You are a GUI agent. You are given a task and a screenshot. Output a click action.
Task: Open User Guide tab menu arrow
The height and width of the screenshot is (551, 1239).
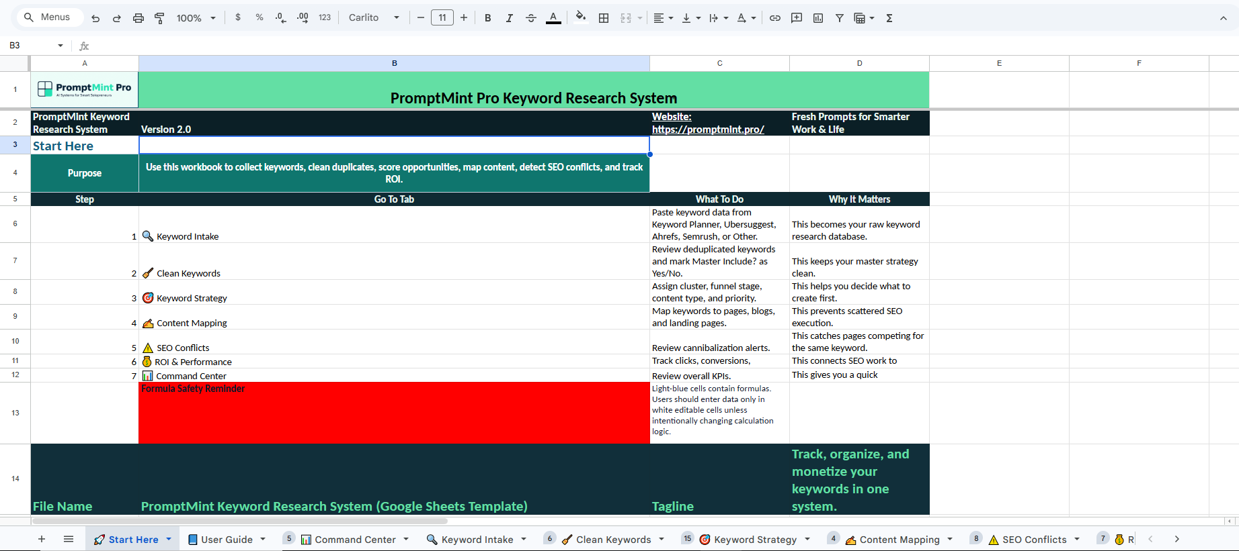[x=263, y=539]
